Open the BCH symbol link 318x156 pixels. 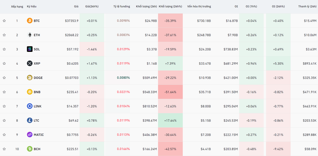(36, 149)
